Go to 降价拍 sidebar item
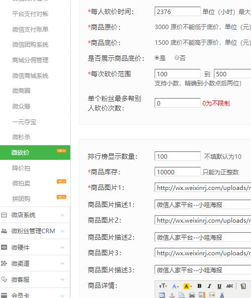Image resolution: width=251 pixels, height=298 pixels. pyautogui.click(x=21, y=168)
